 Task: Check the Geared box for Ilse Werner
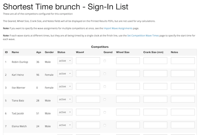105,87
